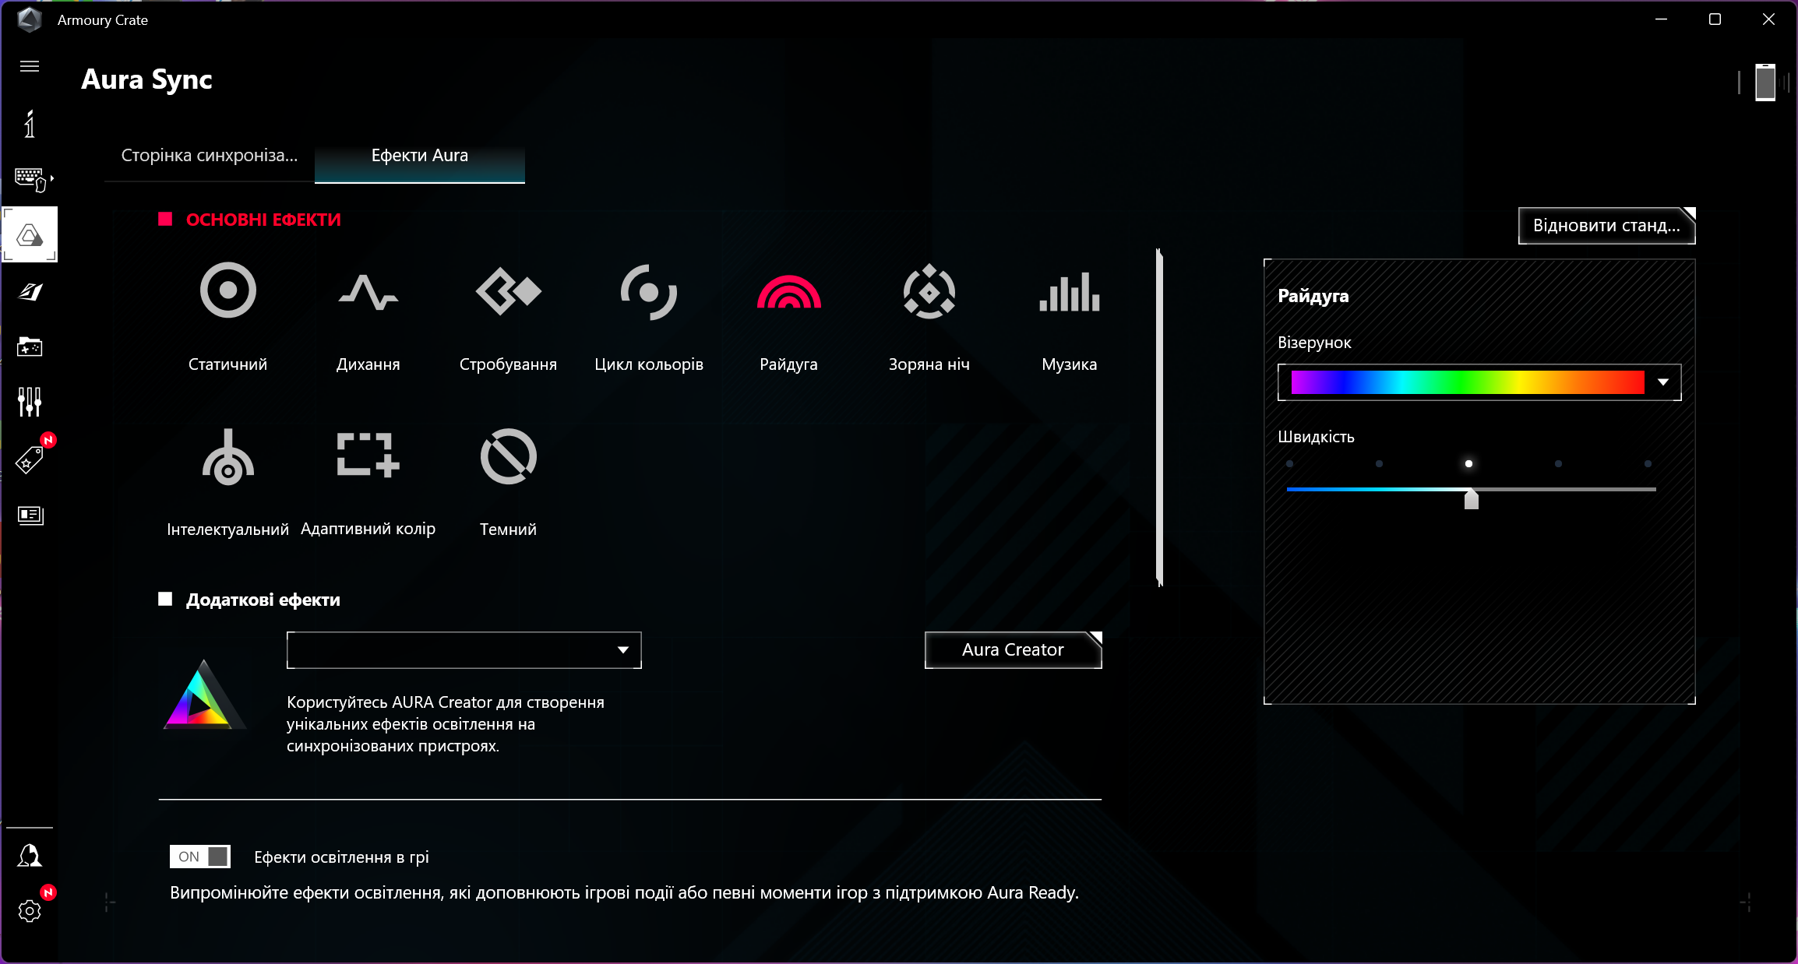This screenshot has height=964, width=1798.
Task: Set speed to the fastest dot
Action: coord(1648,463)
